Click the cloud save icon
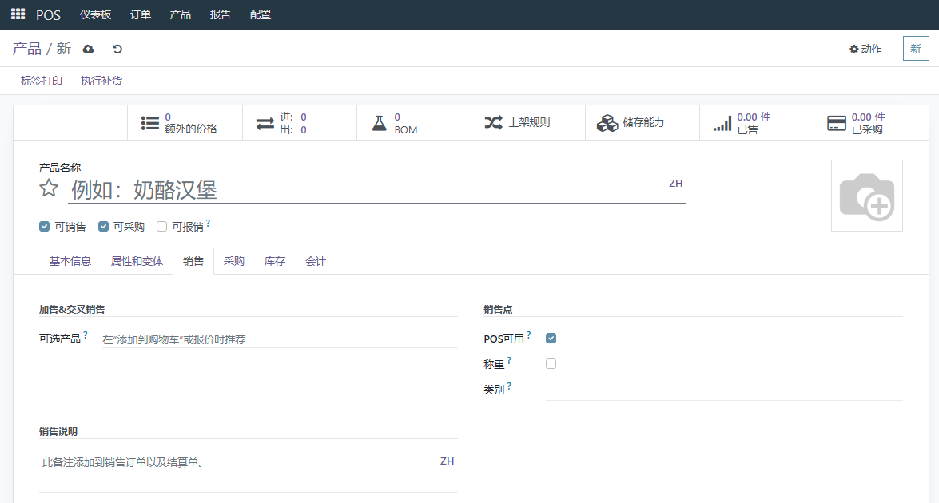 [88, 49]
